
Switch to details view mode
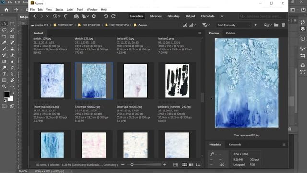coord(191,165)
